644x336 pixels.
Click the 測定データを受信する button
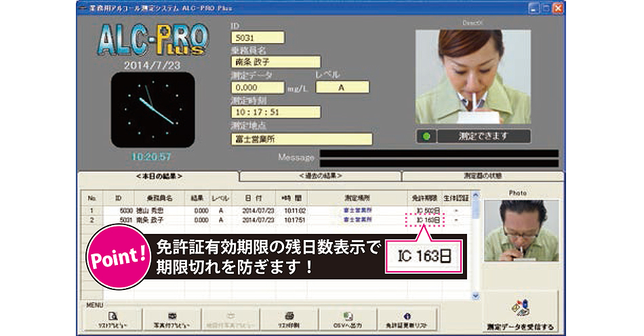[521, 312]
